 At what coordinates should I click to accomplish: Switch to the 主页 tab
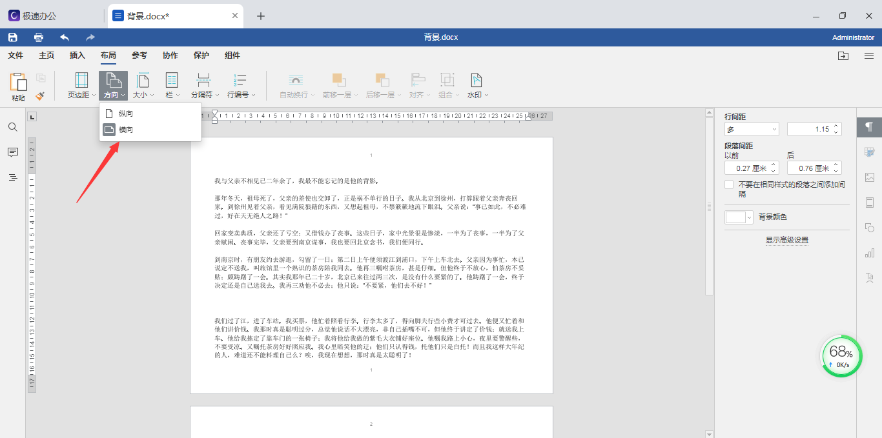[x=46, y=55]
